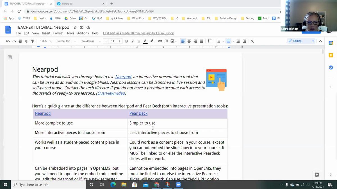This screenshot has height=189, width=337.
Task: Click the font size field
Action: [113, 41]
